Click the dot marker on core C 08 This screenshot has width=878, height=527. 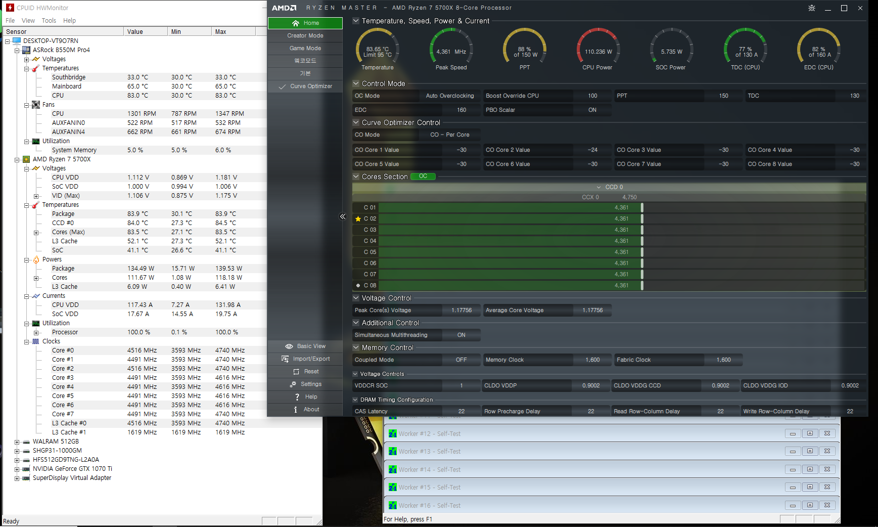pyautogui.click(x=358, y=286)
